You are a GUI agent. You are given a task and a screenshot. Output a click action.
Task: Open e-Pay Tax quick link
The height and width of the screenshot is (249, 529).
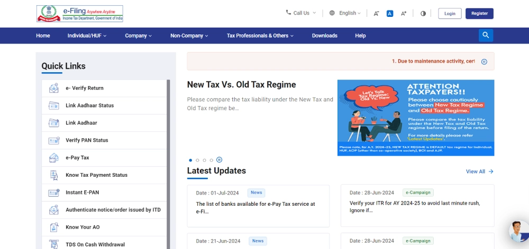104,158
